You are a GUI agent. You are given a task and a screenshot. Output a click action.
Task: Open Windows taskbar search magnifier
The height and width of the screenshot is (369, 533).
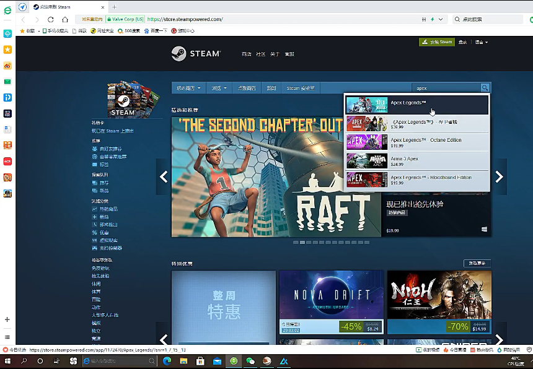24,361
